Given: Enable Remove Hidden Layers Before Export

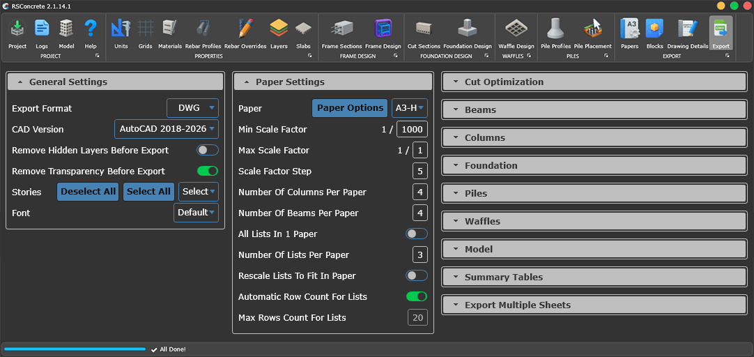Looking at the screenshot, I should coord(207,150).
